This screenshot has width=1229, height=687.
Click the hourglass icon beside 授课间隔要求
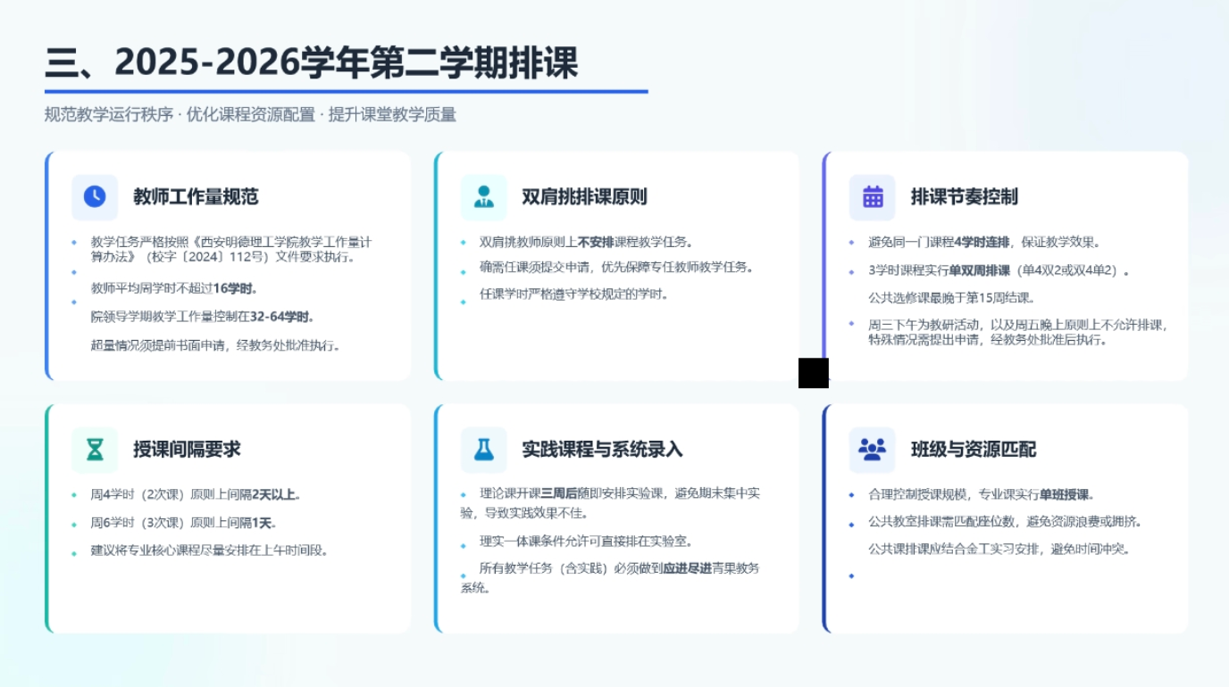(95, 450)
